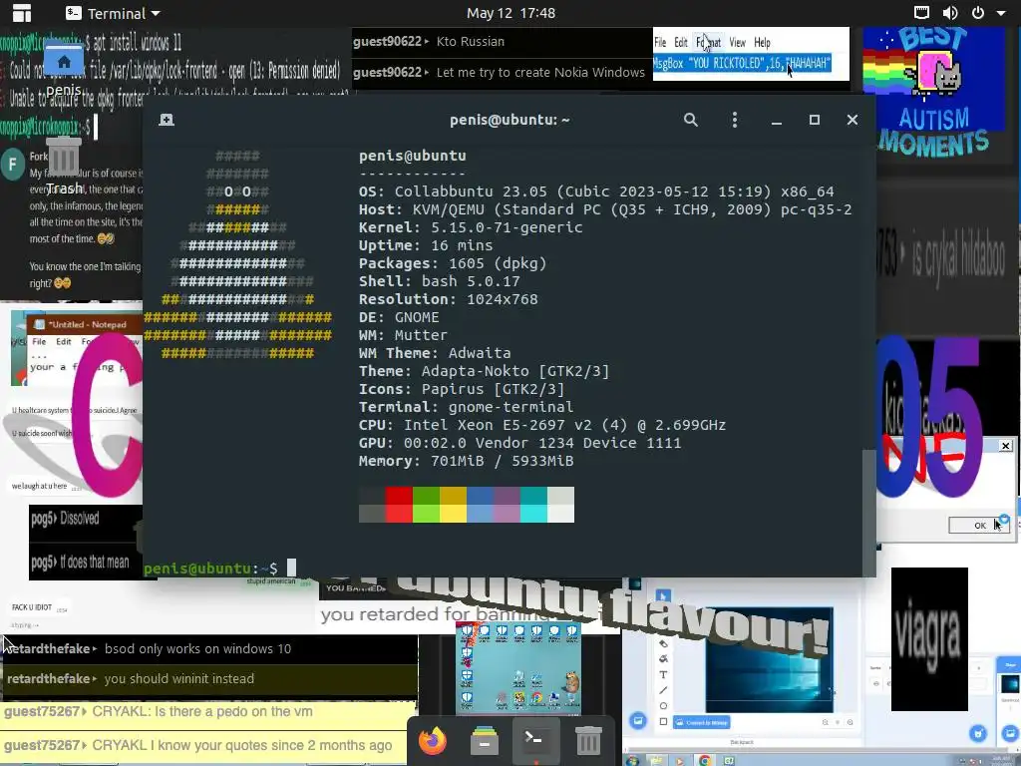The width and height of the screenshot is (1021, 766).
Task: Click the 'Kernel: 5.15.0-71-generic' line
Action: tap(471, 227)
